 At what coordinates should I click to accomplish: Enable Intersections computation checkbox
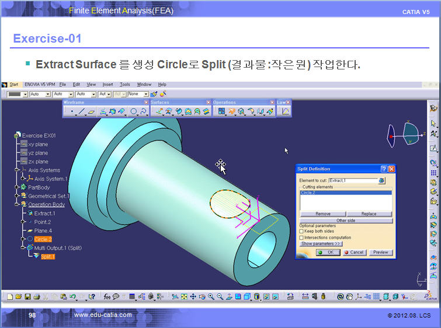[301, 238]
